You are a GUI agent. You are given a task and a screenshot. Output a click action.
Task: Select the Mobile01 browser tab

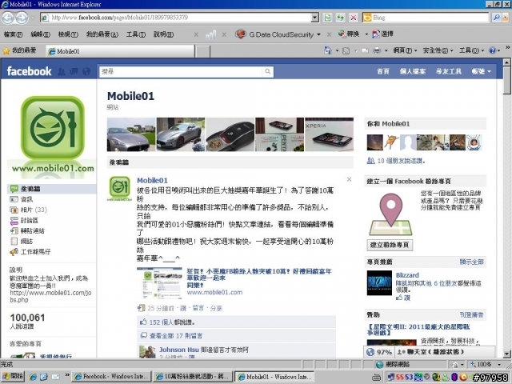point(120,51)
